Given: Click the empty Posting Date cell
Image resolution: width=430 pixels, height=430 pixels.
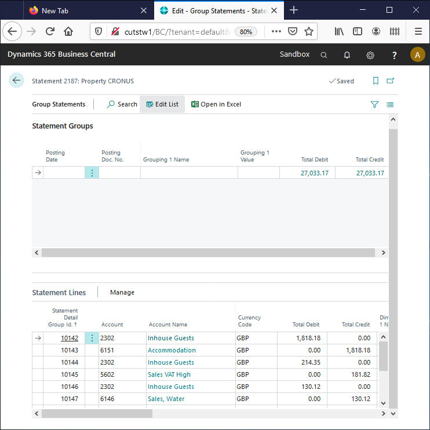Looking at the screenshot, I should click(64, 173).
